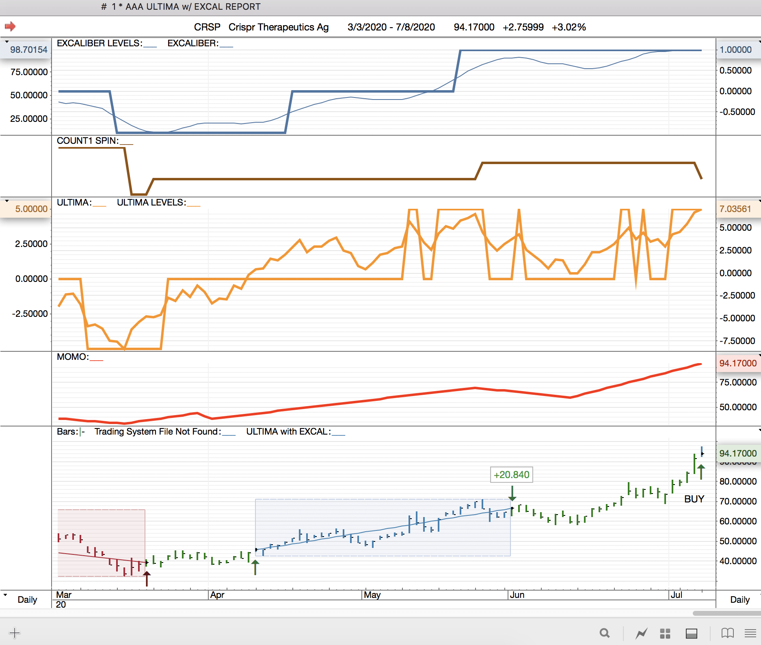Viewport: 761px width, 645px height.
Task: Click the MOMO red line color marker
Action: [96, 361]
